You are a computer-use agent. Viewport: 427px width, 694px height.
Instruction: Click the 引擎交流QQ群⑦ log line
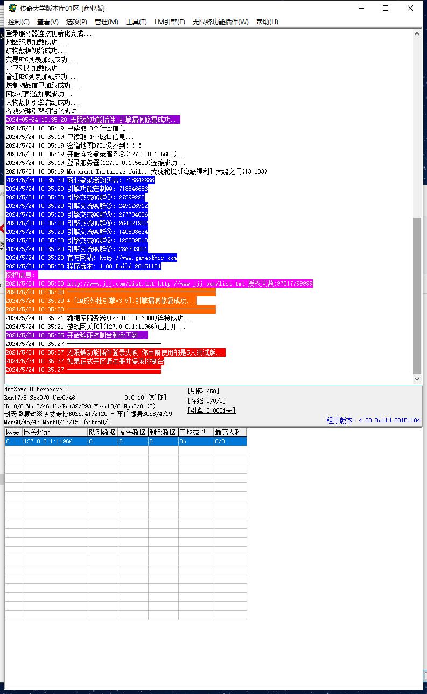(x=76, y=249)
